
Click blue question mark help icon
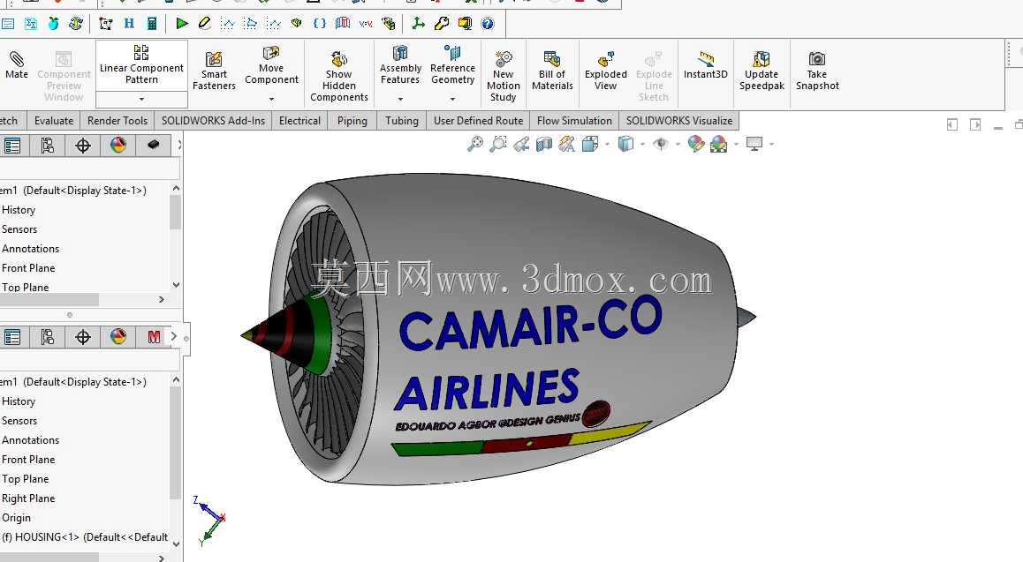(488, 24)
